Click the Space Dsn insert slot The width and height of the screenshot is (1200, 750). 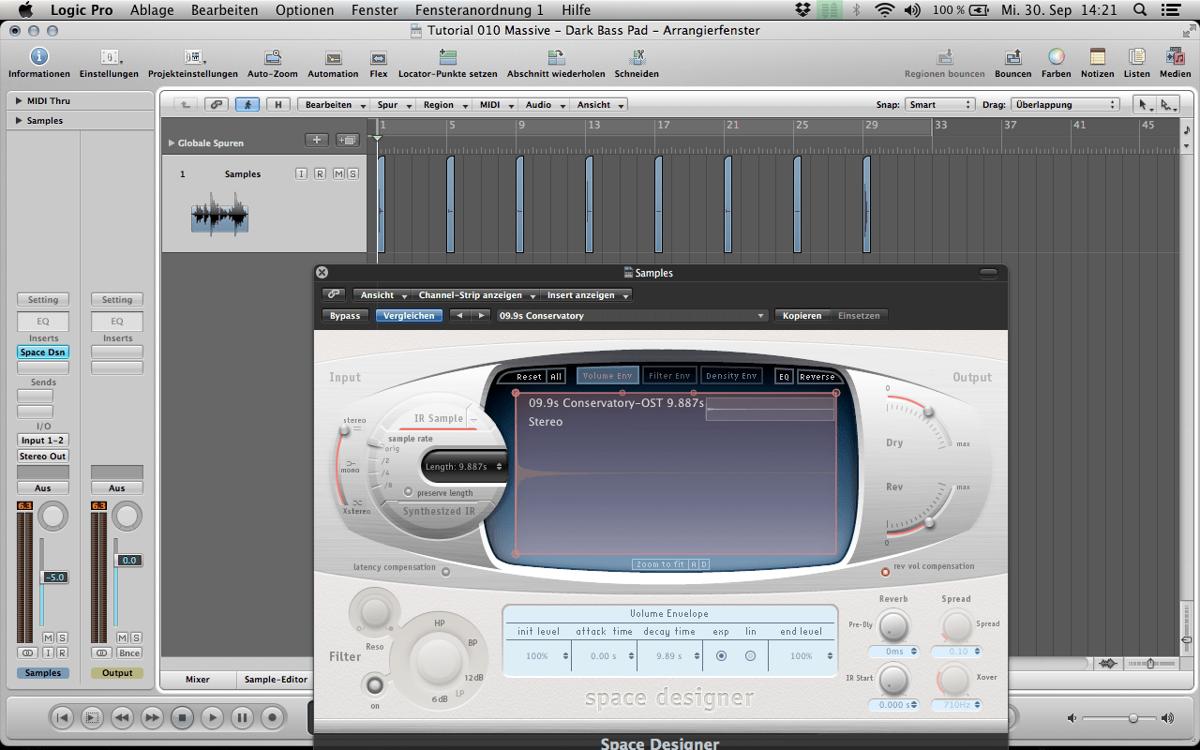click(43, 352)
